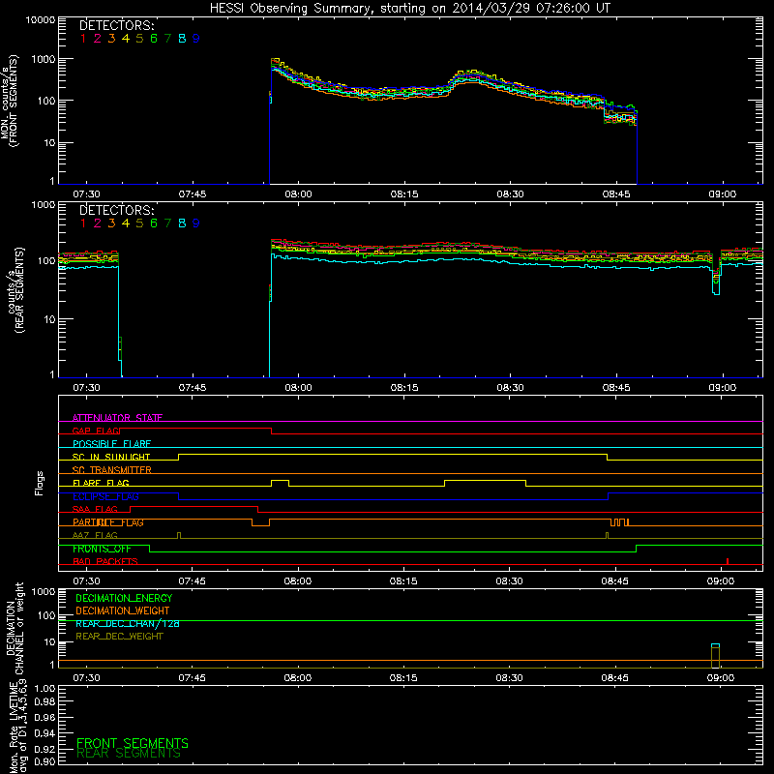Click the FLARE_FLAG label
Image resolution: width=774 pixels, height=774 pixels.
coord(101,483)
